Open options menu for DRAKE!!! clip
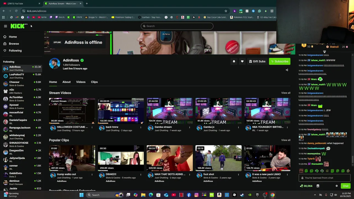Viewport: 354px width, 199px height. click(141, 175)
